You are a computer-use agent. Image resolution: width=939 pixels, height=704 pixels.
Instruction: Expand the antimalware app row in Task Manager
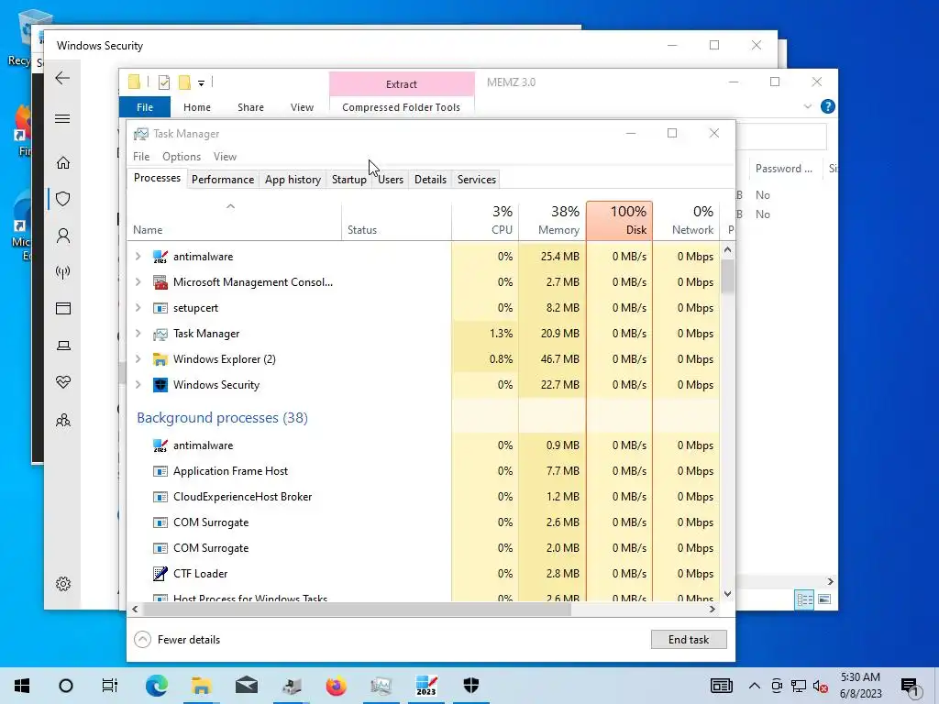138,257
